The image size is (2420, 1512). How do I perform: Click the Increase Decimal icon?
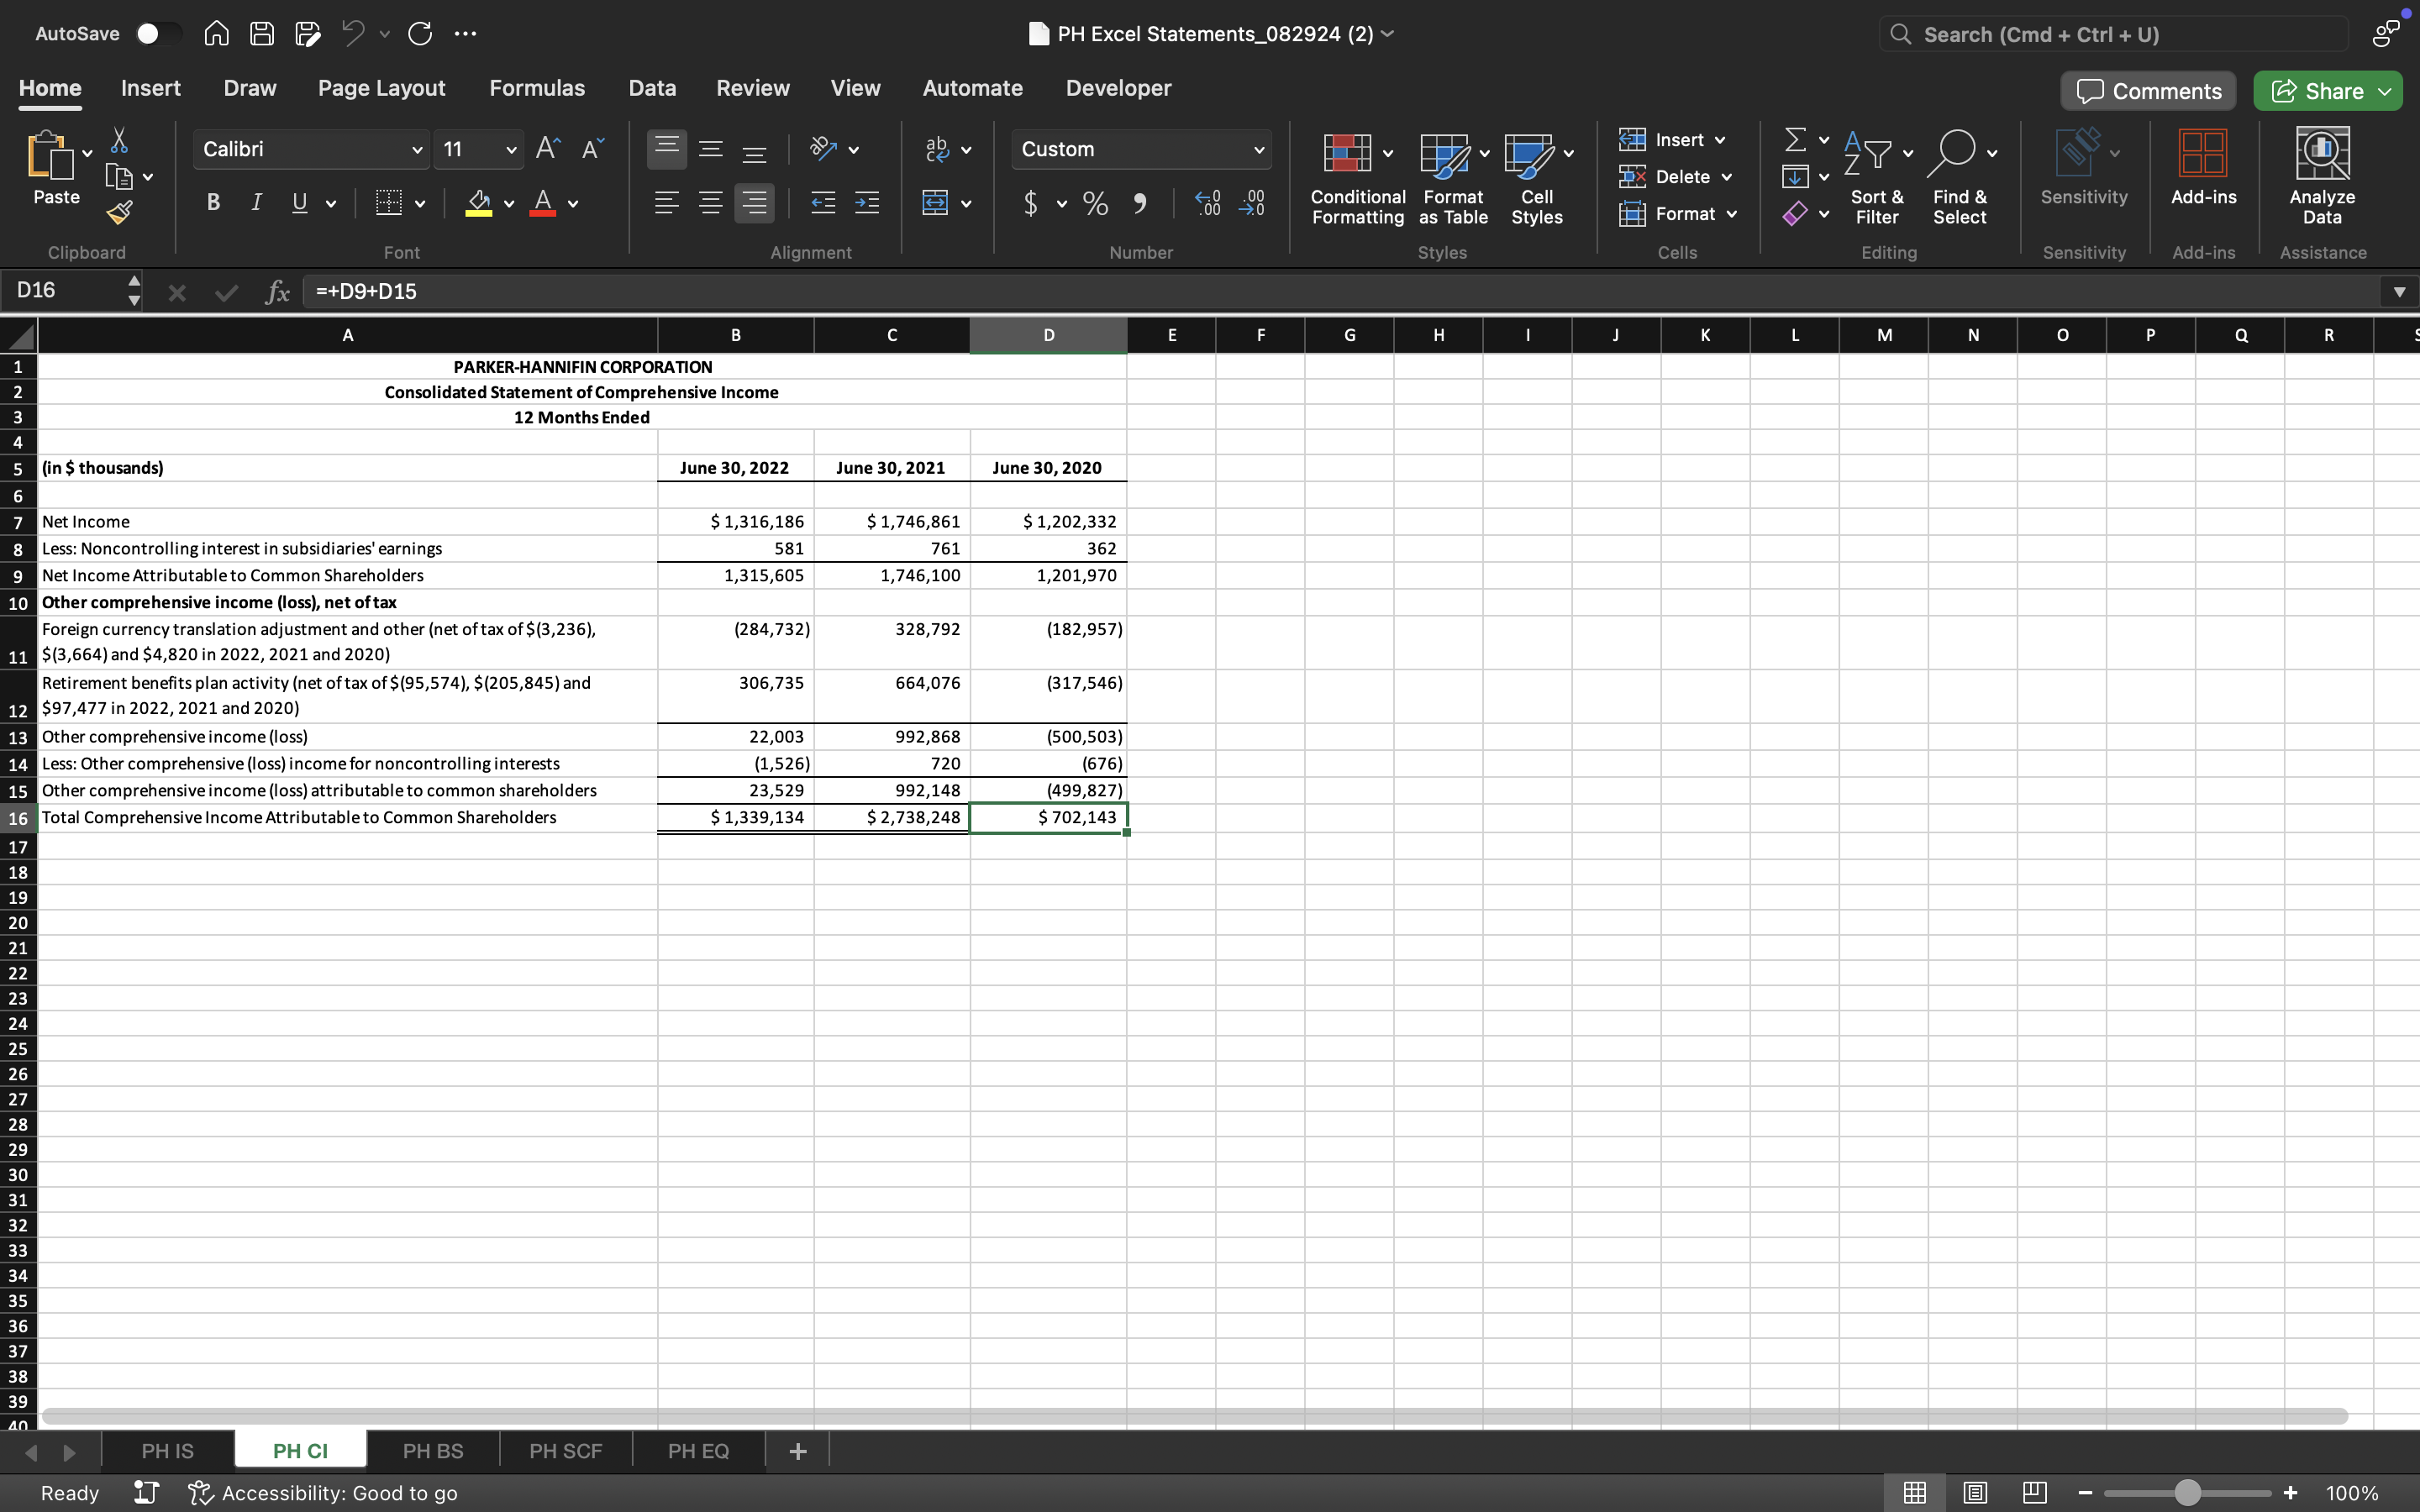pos(1208,203)
